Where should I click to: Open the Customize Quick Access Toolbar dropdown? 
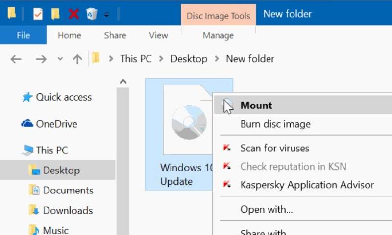[106, 15]
